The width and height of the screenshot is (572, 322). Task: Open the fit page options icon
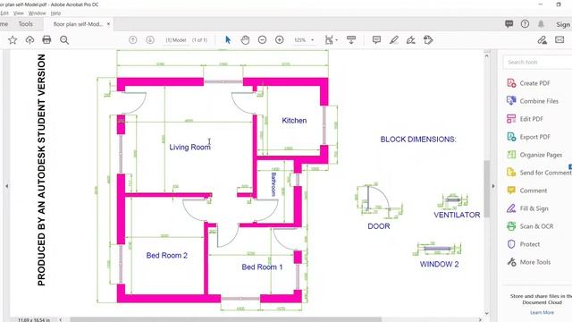click(x=329, y=39)
